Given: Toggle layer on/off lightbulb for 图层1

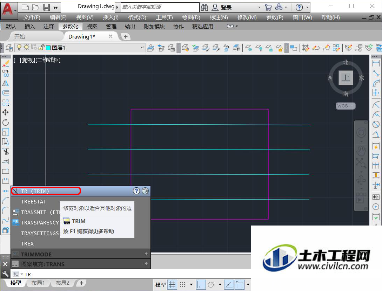Looking at the screenshot, I should (x=19, y=47).
